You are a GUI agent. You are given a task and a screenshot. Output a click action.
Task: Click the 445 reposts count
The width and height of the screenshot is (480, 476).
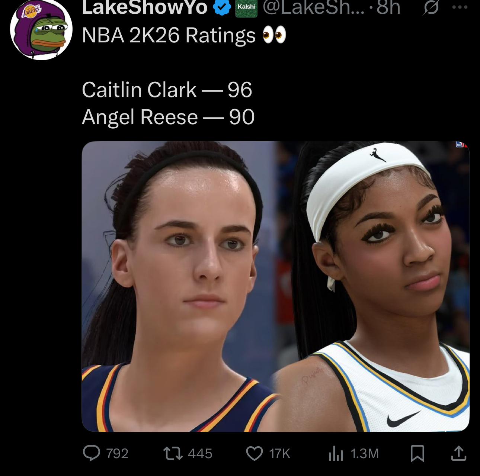coord(200,454)
